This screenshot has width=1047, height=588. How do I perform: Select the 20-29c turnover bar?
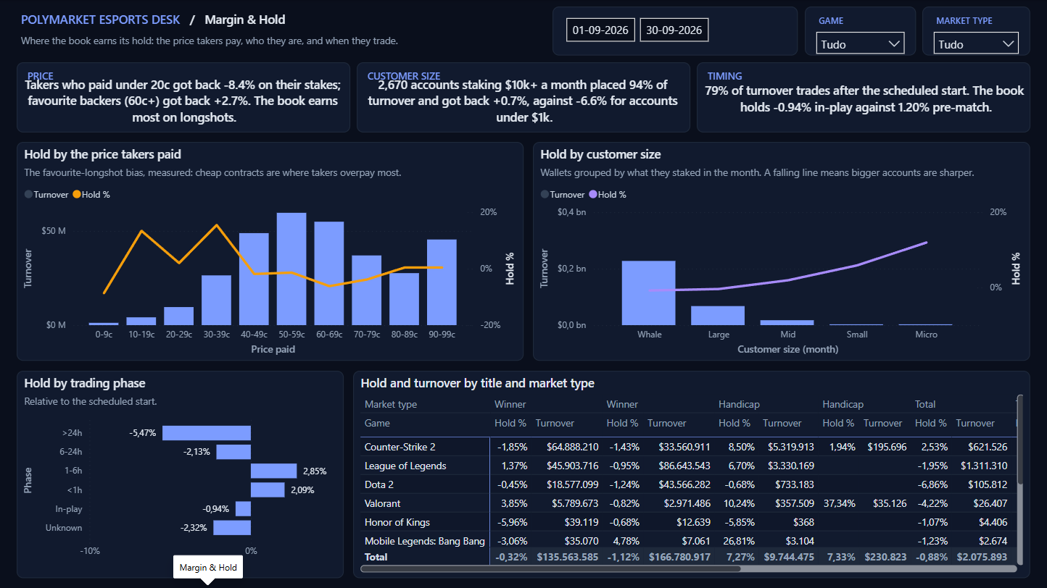[x=178, y=316]
